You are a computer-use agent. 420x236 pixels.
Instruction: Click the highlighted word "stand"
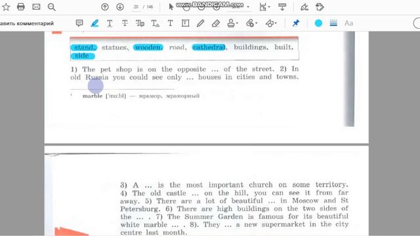(84, 47)
